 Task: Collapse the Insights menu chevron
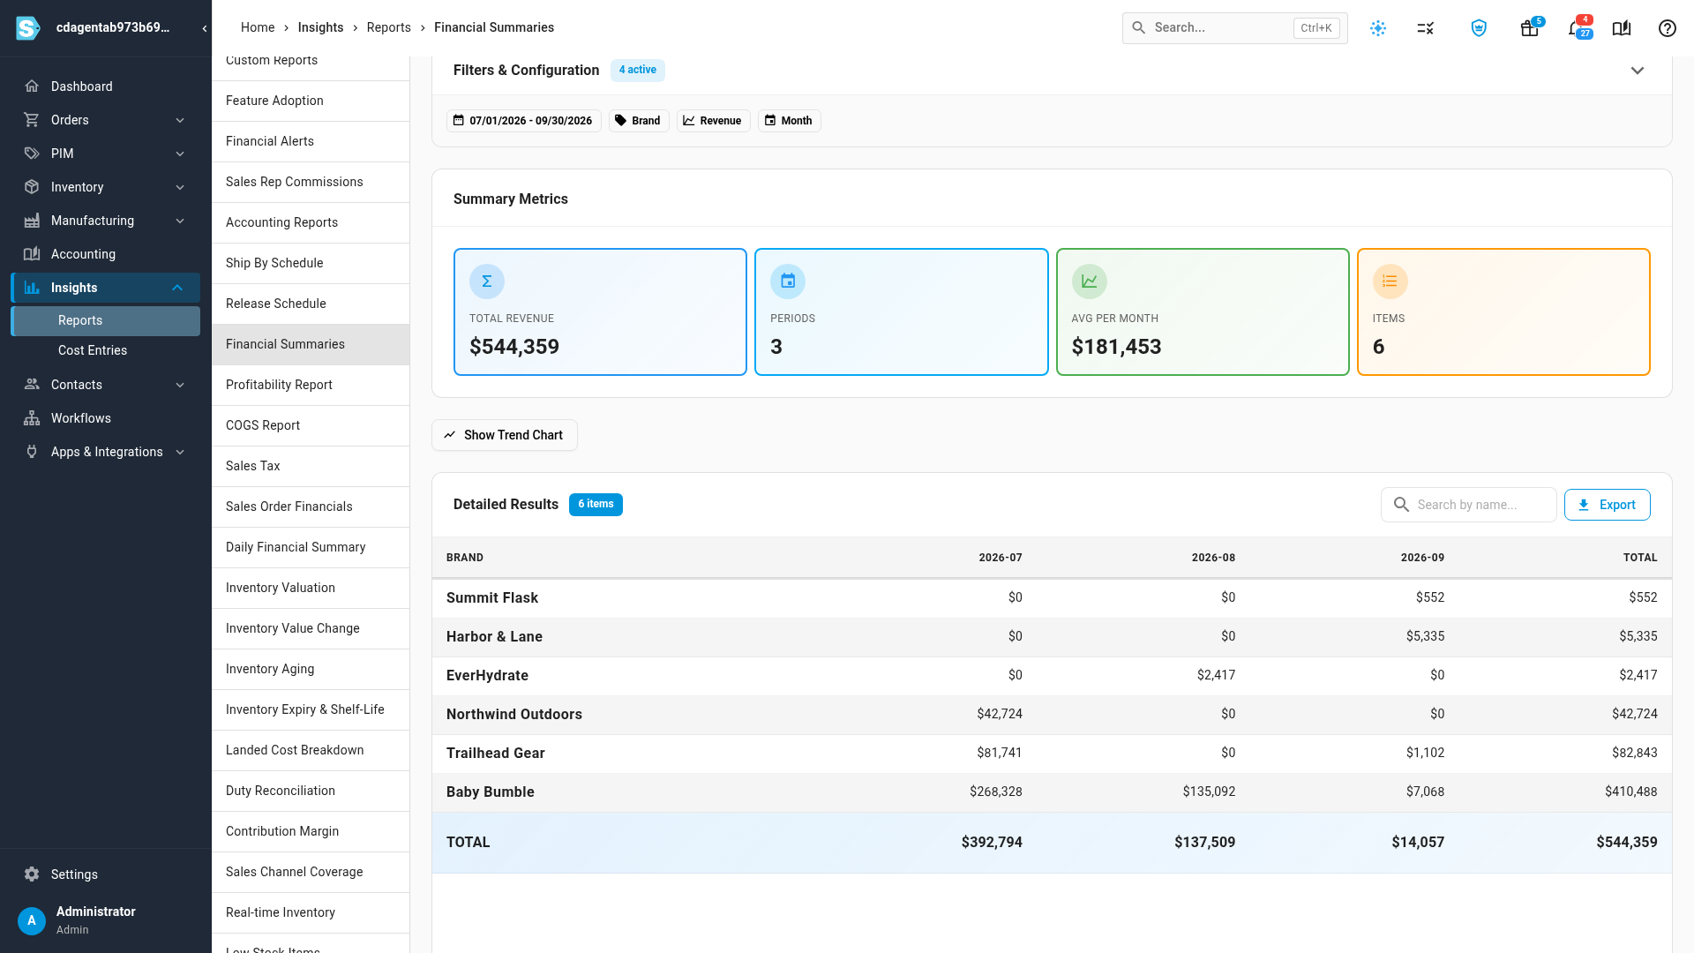tap(177, 288)
